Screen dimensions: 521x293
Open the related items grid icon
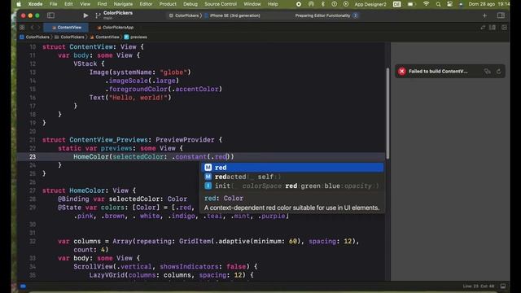click(22, 27)
